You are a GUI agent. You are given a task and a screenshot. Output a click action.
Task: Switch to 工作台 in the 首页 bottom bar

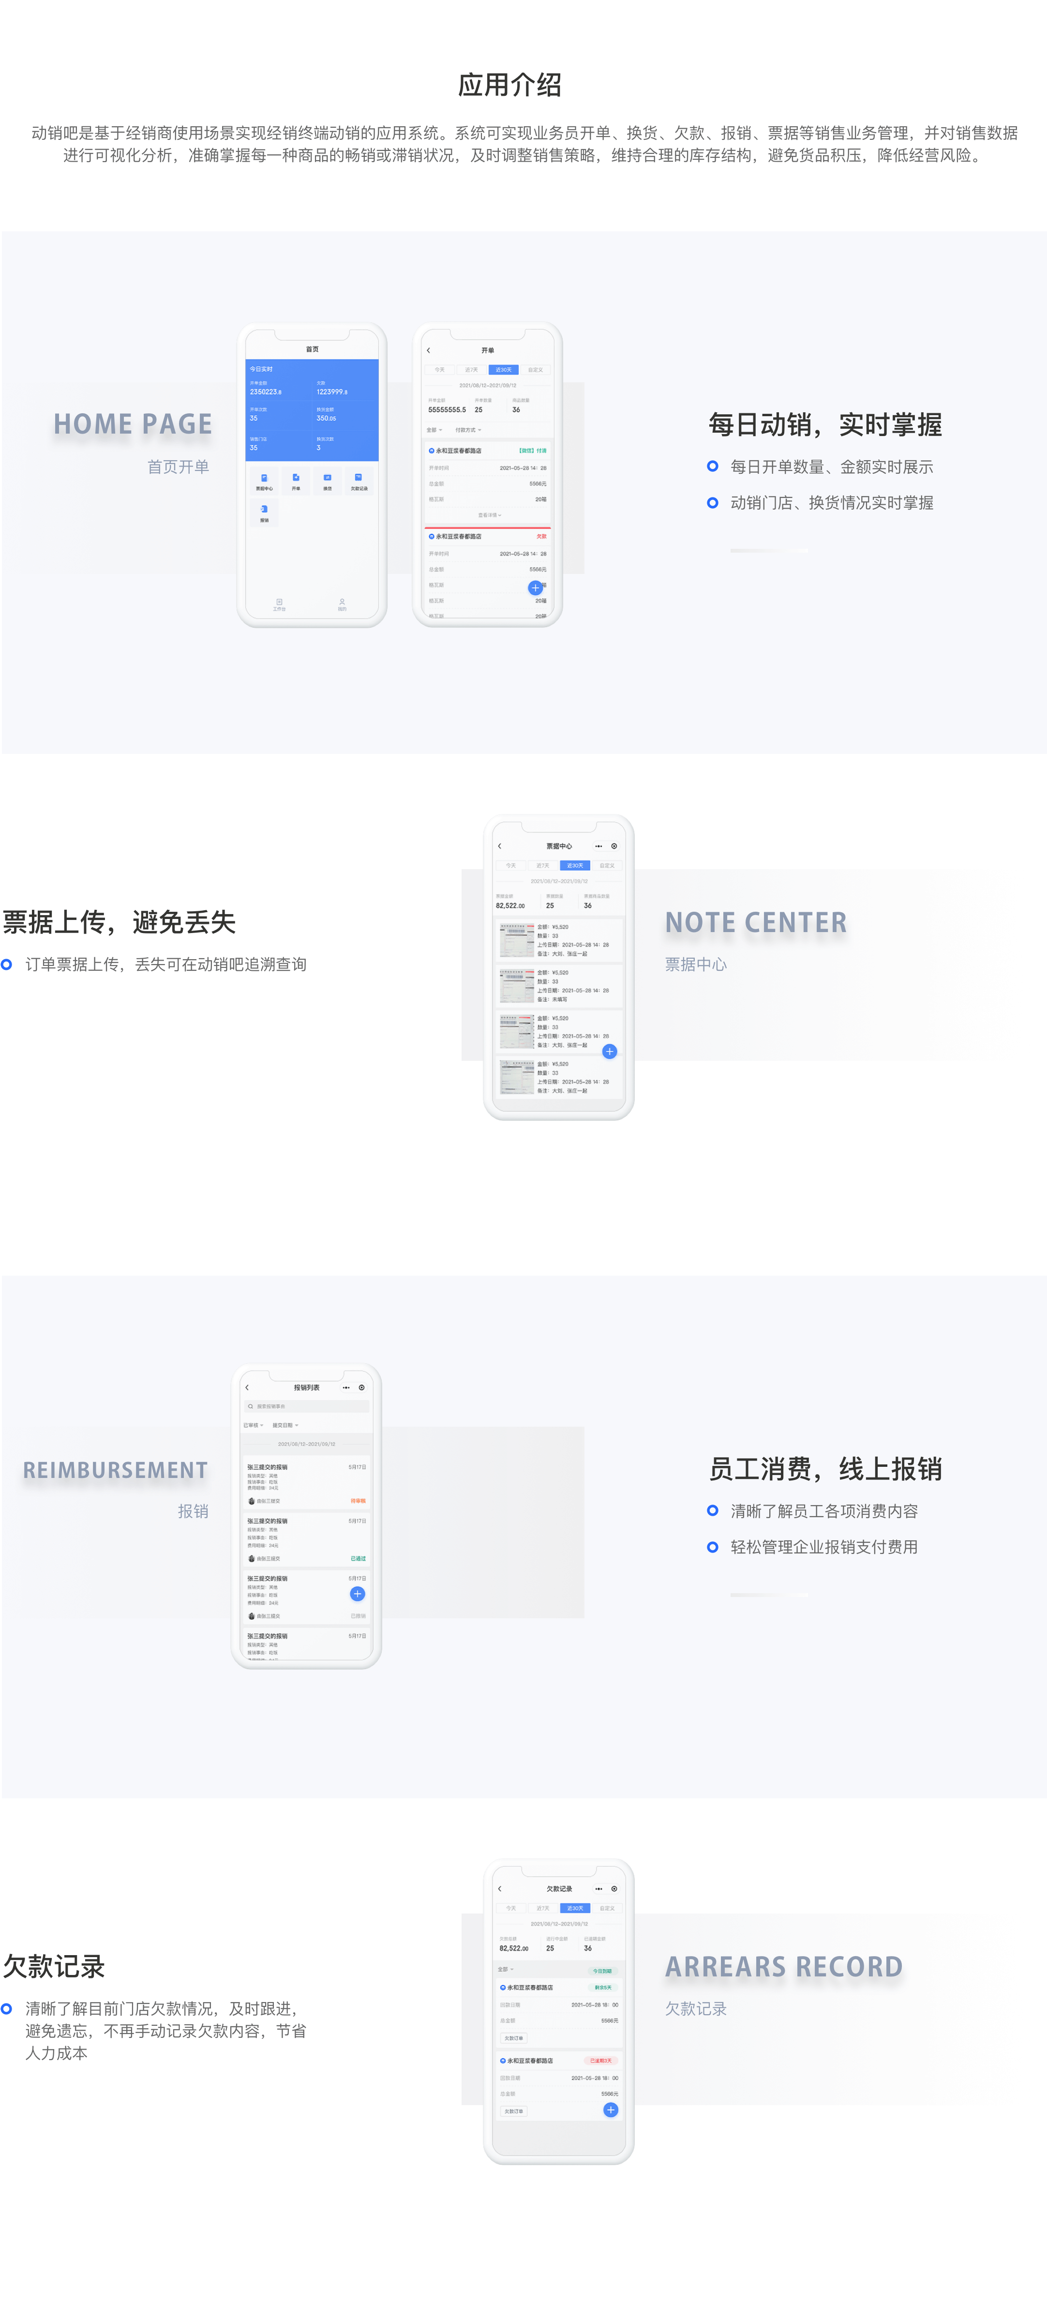(279, 604)
